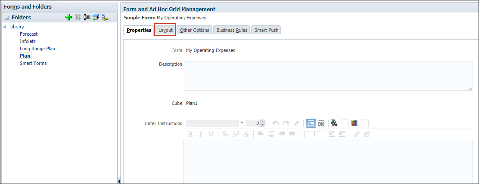Click the Indent icon
Screen dimensions: 479x184
click(x=342, y=134)
